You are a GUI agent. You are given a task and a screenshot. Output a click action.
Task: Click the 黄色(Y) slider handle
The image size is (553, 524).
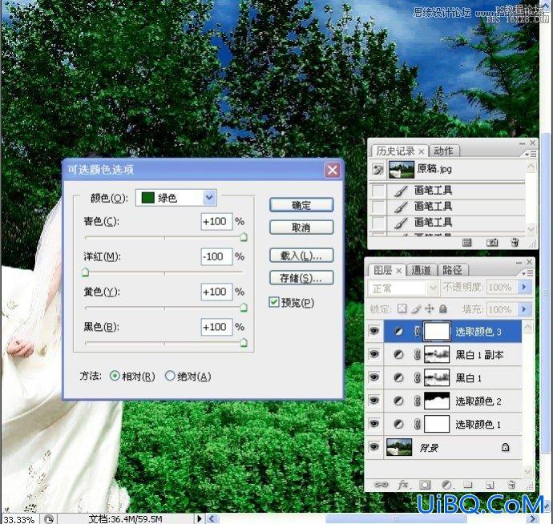(244, 308)
